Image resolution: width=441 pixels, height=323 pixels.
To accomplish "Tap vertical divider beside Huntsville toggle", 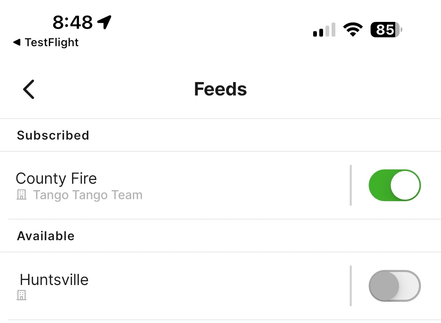I will pyautogui.click(x=351, y=286).
